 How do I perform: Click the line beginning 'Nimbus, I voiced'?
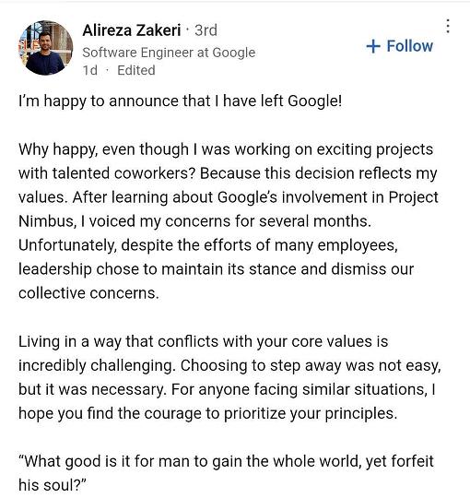pos(194,221)
